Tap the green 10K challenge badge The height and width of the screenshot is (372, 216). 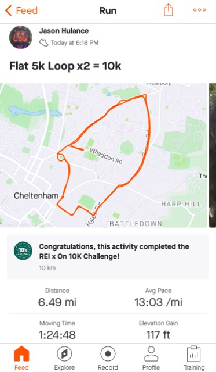pyautogui.click(x=23, y=251)
